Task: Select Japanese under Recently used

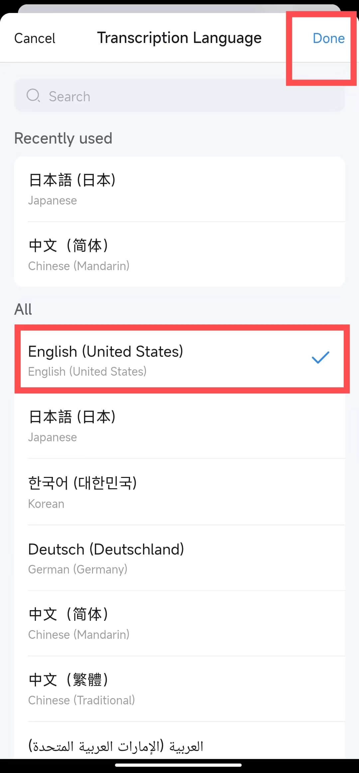Action: click(x=179, y=189)
